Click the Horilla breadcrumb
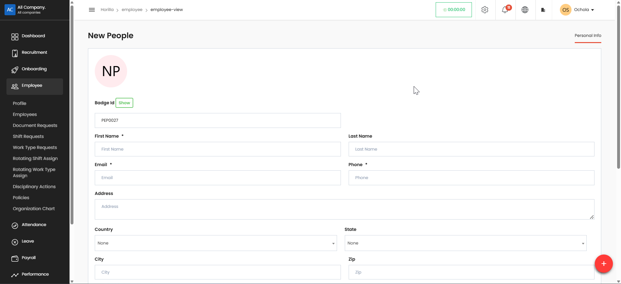 tap(107, 10)
